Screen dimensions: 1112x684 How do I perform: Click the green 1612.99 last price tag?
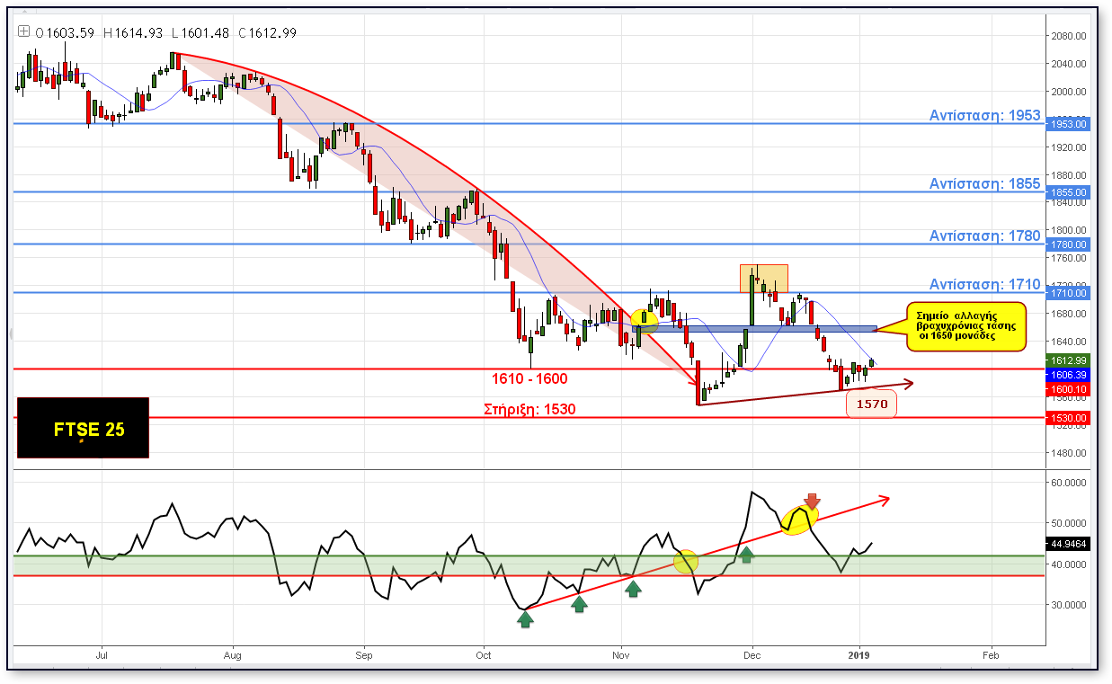tap(1068, 360)
